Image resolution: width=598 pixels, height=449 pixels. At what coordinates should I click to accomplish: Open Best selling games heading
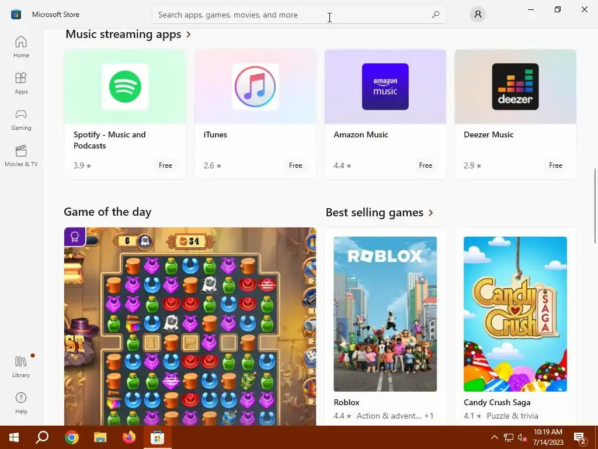374,212
